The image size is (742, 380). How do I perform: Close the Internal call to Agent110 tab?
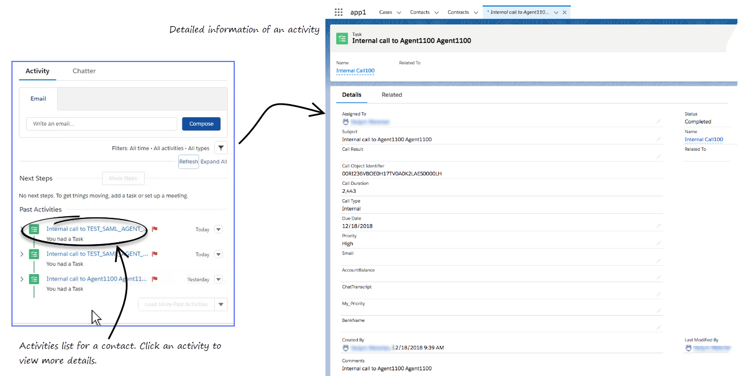565,13
